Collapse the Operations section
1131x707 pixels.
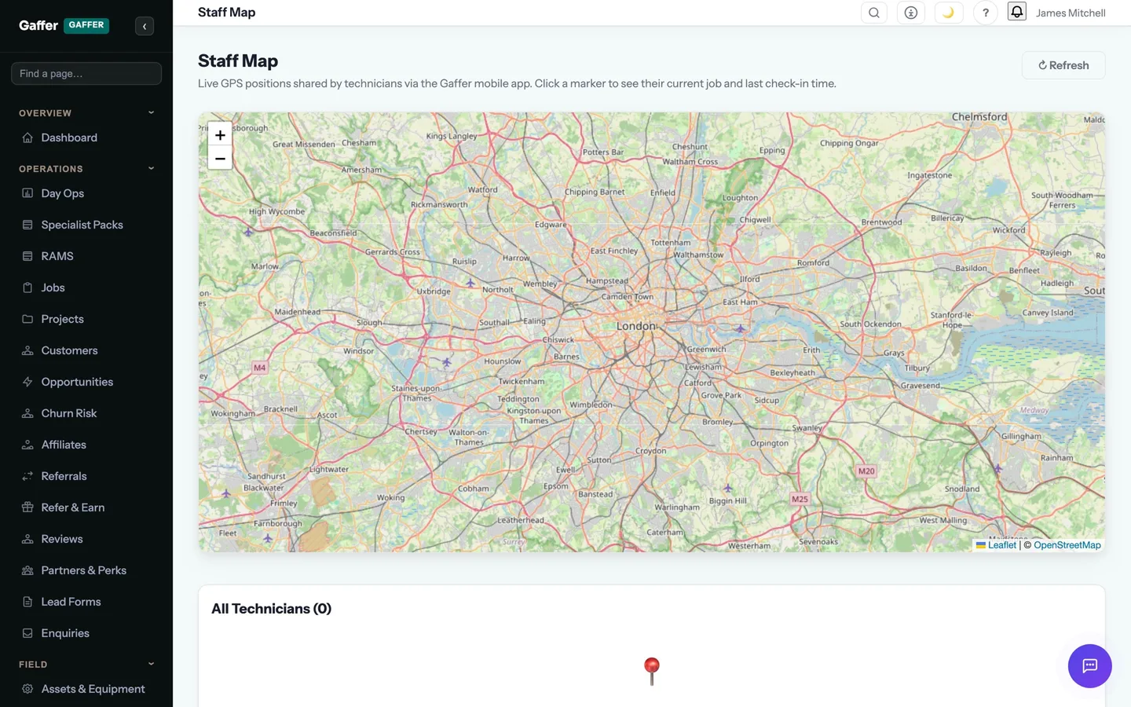pyautogui.click(x=86, y=169)
